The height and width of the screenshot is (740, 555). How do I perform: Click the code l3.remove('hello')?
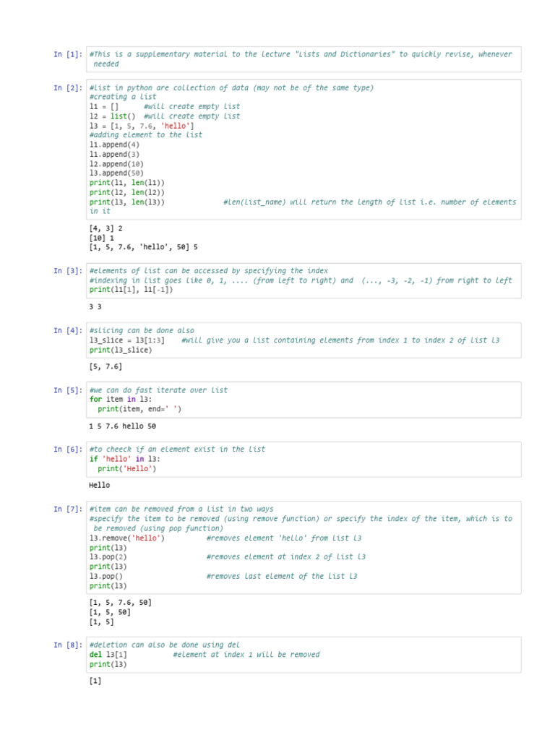coord(127,538)
